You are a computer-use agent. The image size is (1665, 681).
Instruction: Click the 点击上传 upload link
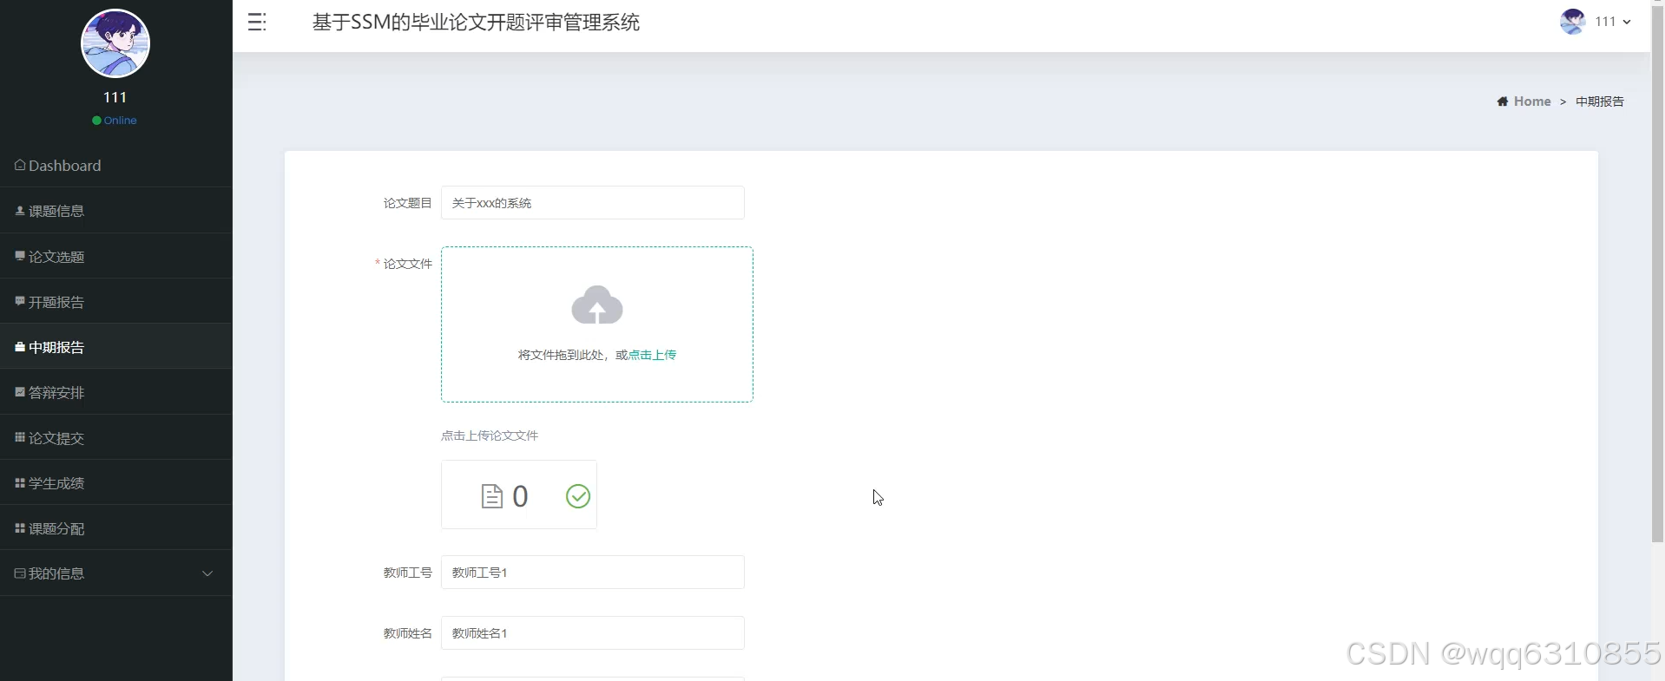click(x=652, y=355)
